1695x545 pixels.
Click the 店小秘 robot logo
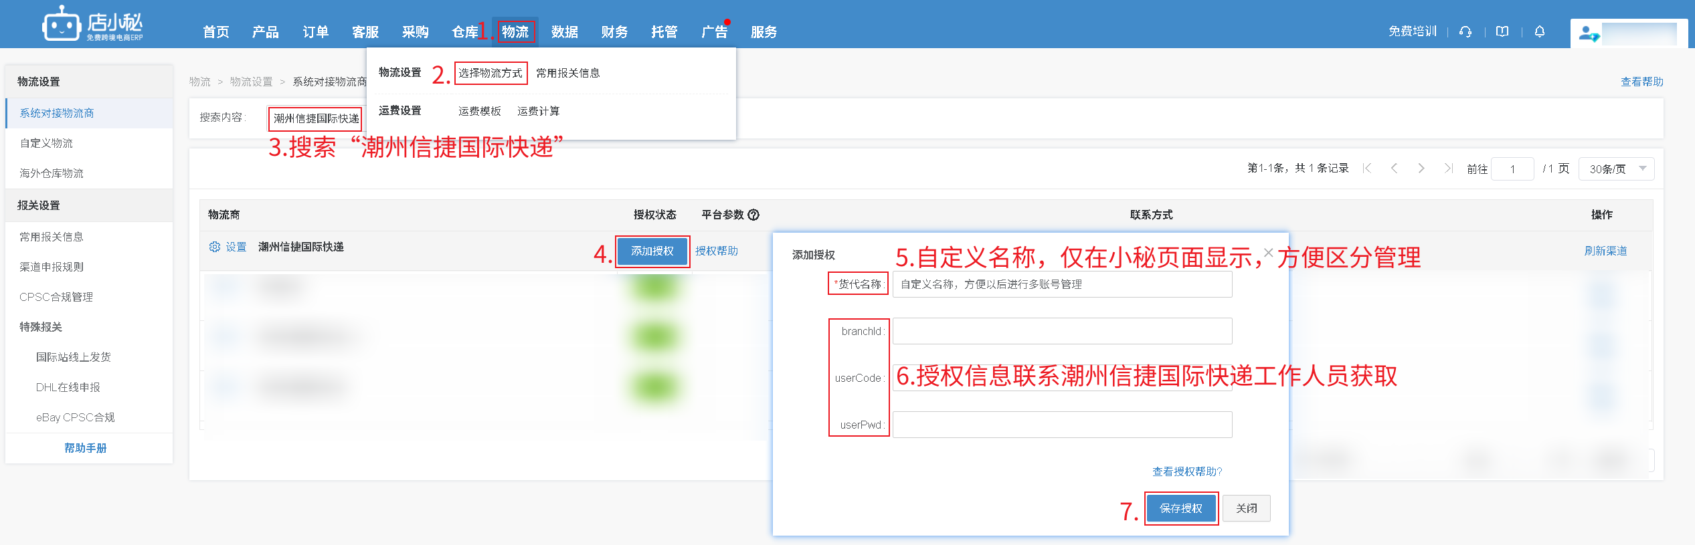92,24
